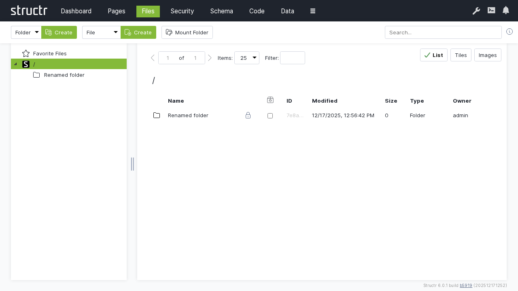Viewport: 518px width, 291px height.
Task: Open the admin wrench tools icon
Action: [x=476, y=11]
